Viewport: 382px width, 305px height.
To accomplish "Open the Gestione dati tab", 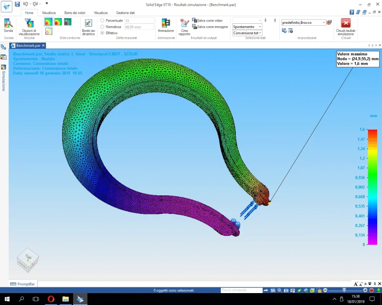I will click(x=125, y=13).
